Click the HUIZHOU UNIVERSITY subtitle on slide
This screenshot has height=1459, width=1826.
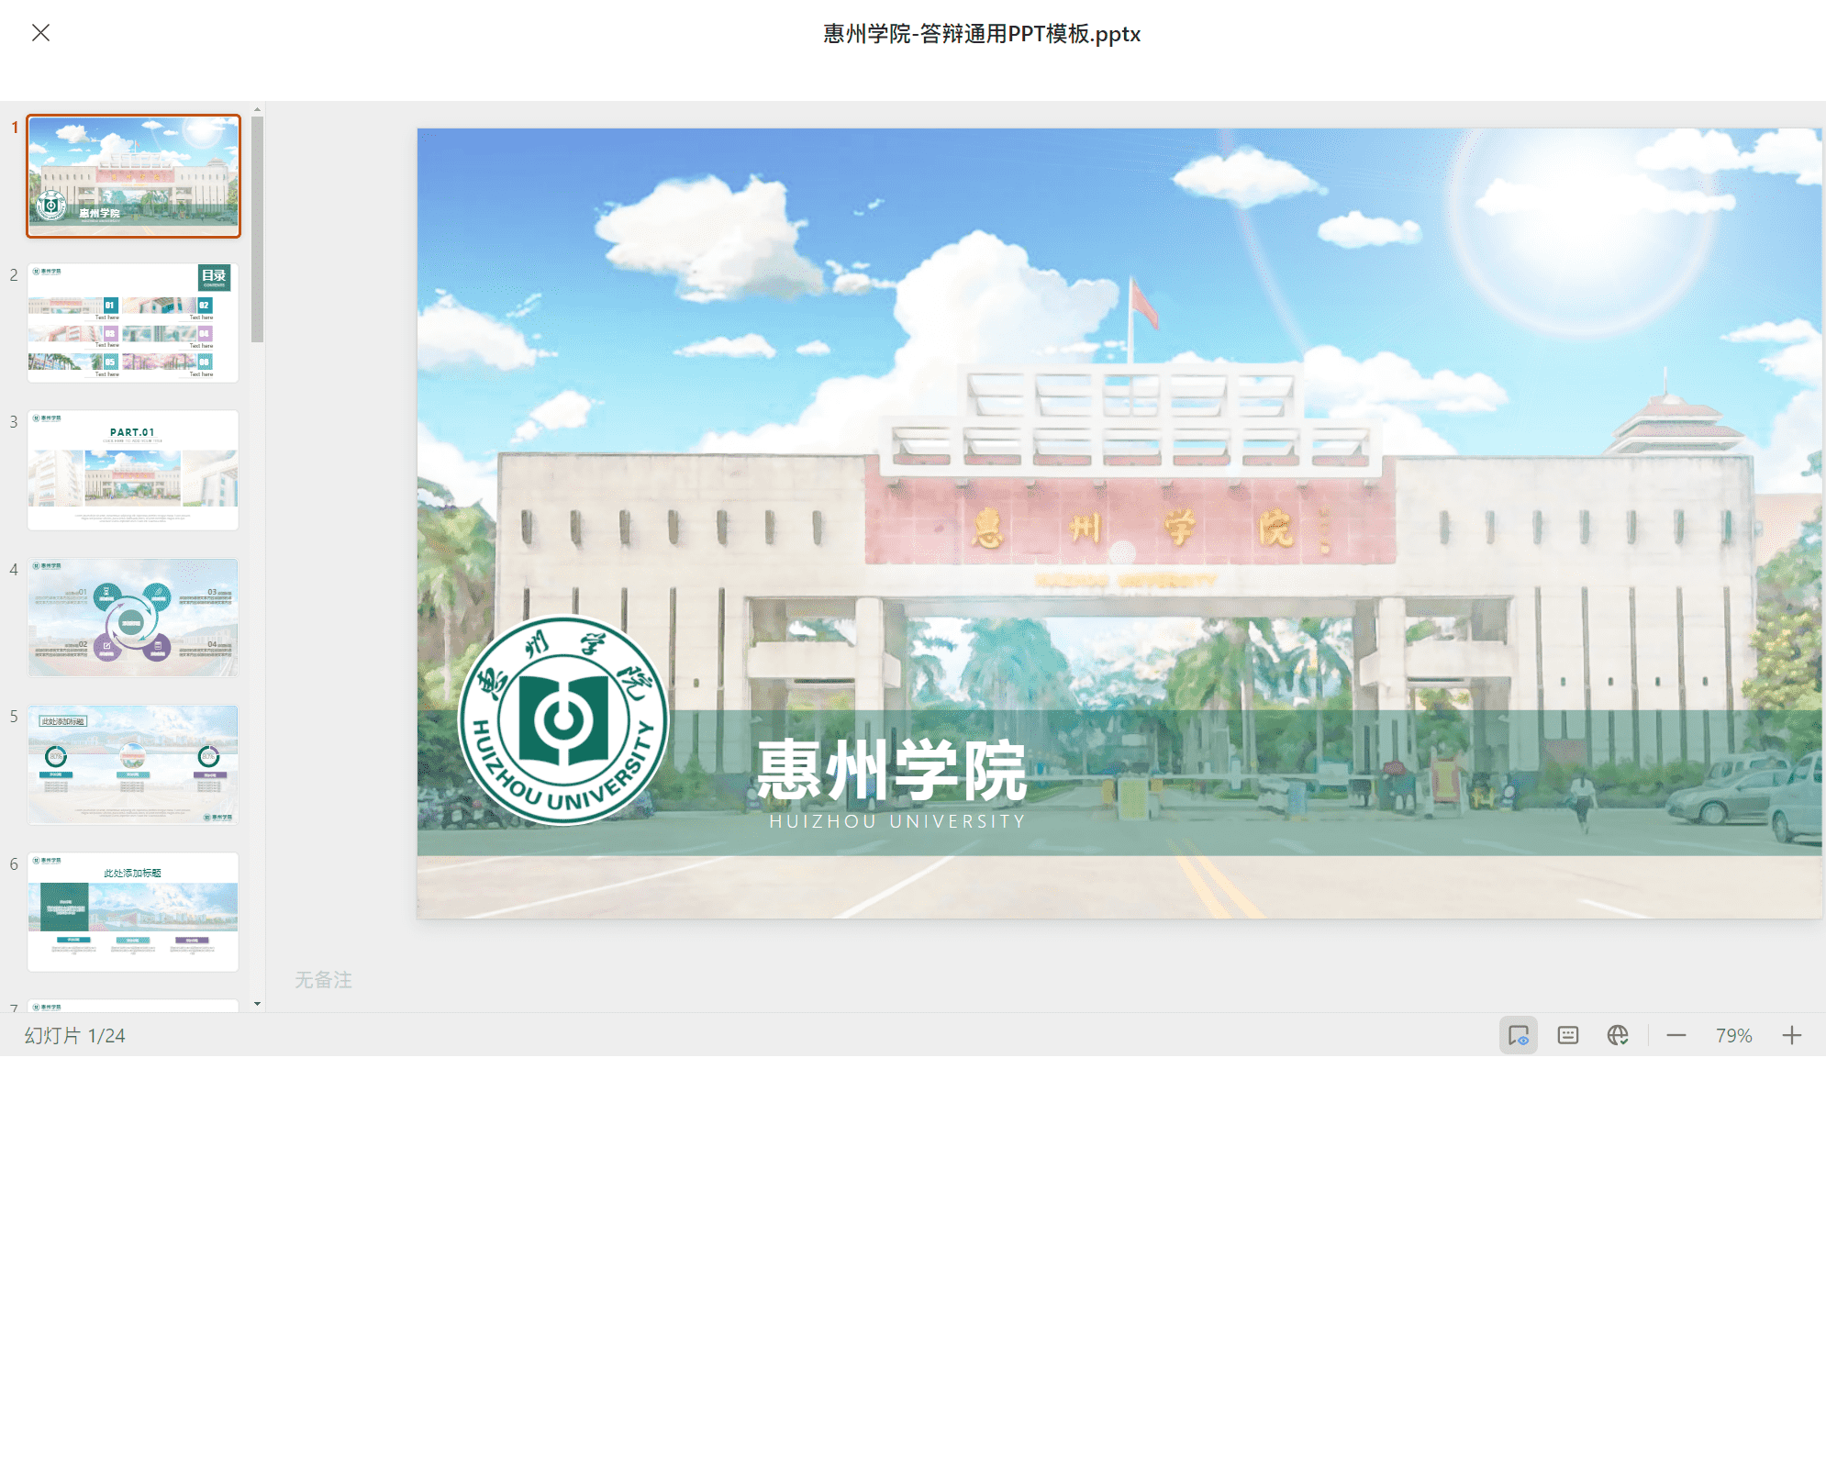(x=896, y=821)
